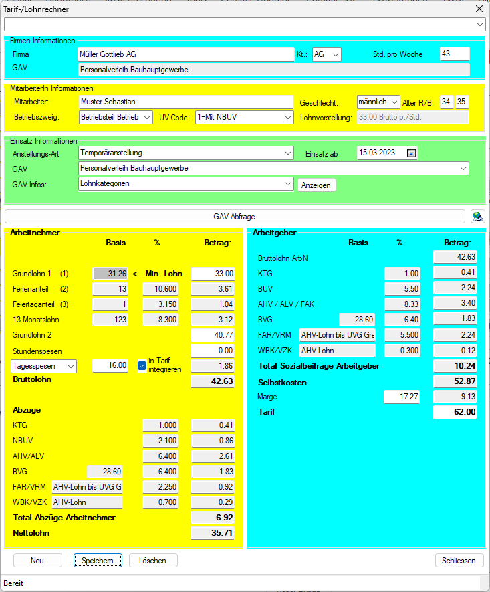This screenshot has width=490, height=592.
Task: Click the Arbeitgeber BUV percent 5.50
Action: tap(402, 289)
